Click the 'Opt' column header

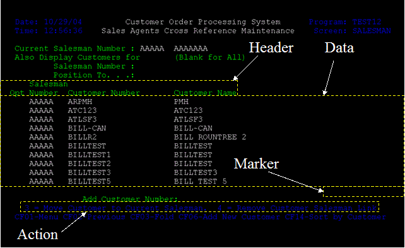(17, 93)
